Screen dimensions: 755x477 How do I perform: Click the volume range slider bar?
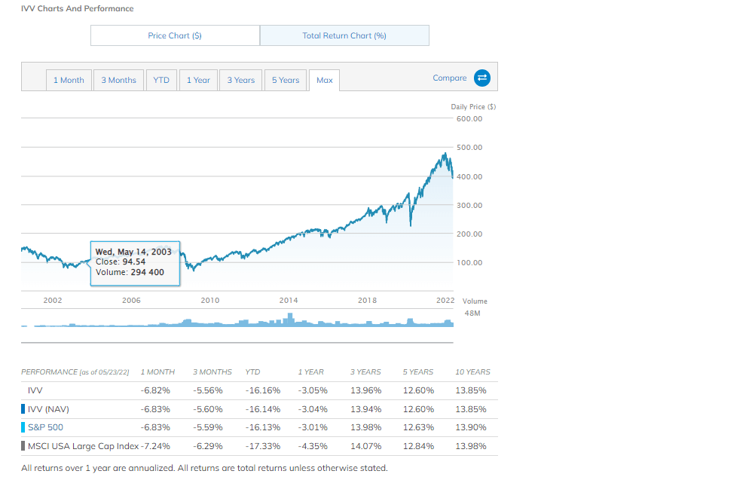[x=237, y=343]
